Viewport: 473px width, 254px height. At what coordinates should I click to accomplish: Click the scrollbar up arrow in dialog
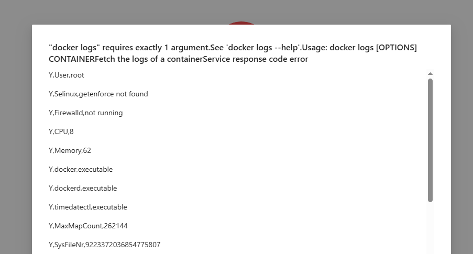pos(430,74)
